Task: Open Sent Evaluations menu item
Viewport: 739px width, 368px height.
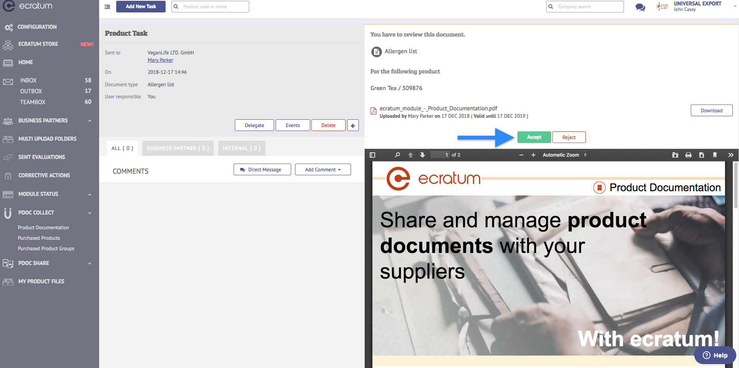Action: (x=42, y=157)
